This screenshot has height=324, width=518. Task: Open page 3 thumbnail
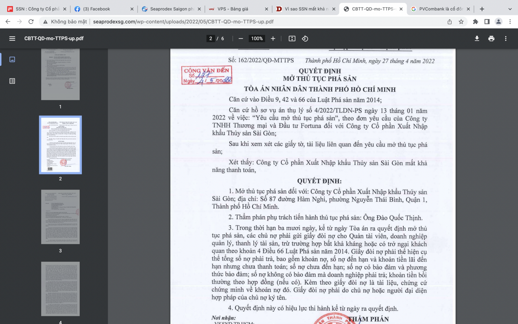[60, 217]
